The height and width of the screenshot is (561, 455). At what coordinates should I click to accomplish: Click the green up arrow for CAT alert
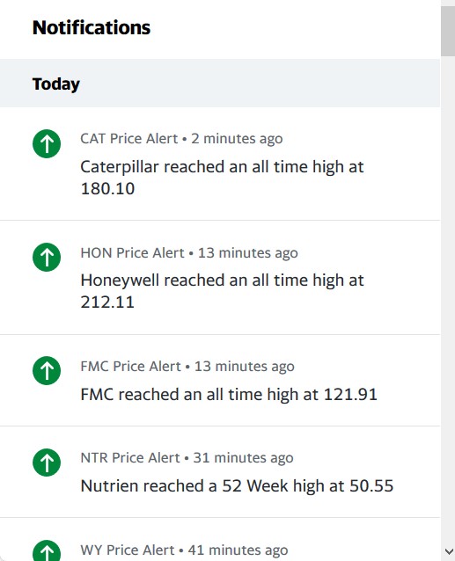tap(47, 144)
